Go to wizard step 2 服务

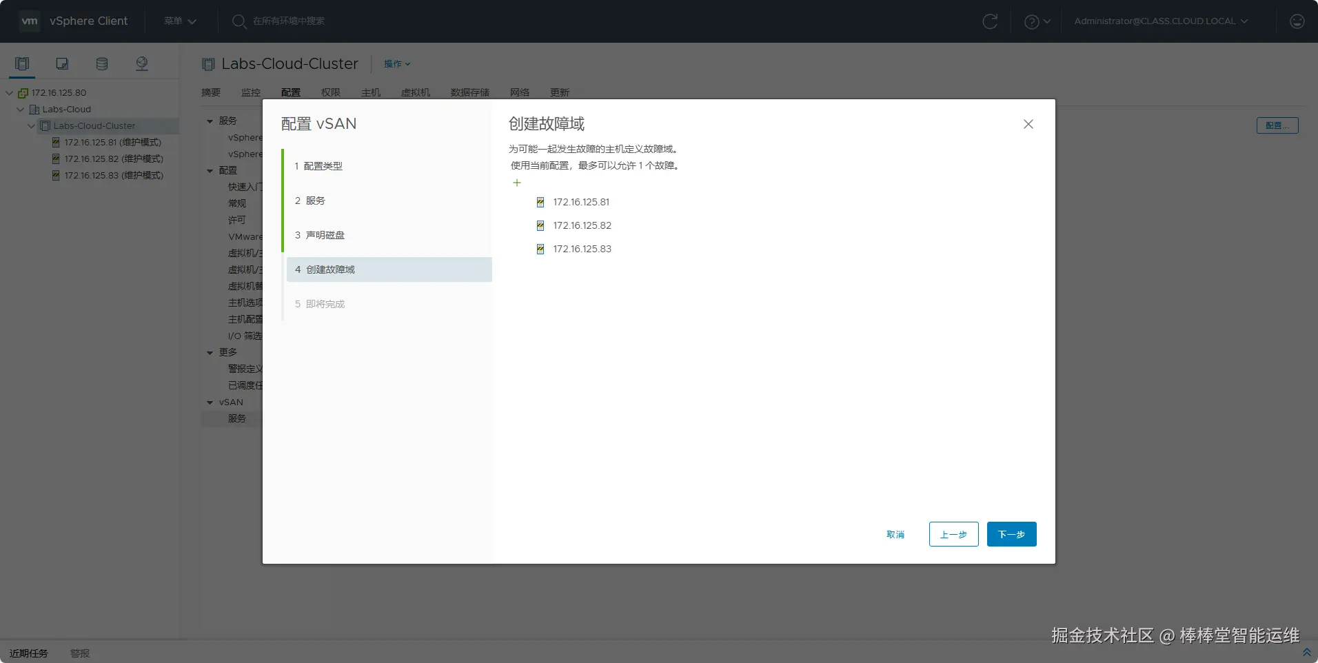pyautogui.click(x=389, y=201)
